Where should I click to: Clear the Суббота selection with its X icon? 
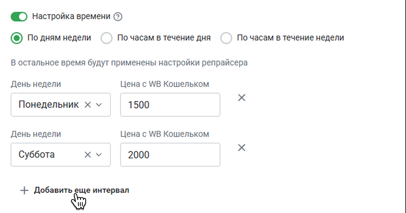(x=88, y=155)
